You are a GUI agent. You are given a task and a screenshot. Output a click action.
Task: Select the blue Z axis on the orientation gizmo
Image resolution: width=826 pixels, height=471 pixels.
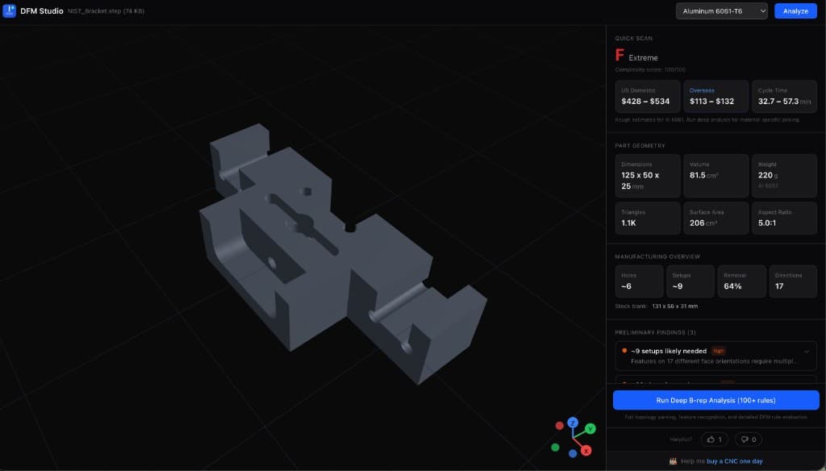[x=573, y=423]
